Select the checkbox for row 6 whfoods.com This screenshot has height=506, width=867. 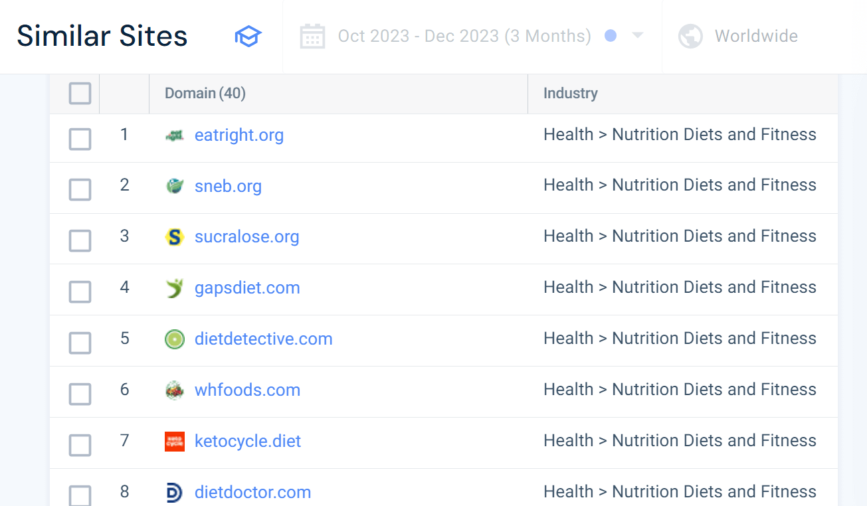80,394
